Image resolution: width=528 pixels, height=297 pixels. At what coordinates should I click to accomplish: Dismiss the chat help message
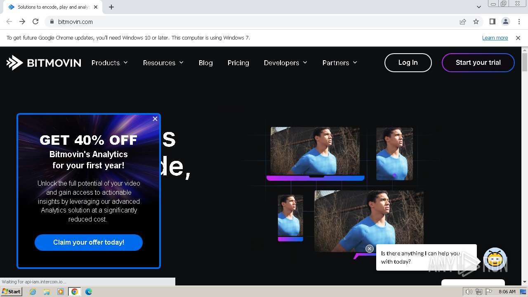click(370, 249)
